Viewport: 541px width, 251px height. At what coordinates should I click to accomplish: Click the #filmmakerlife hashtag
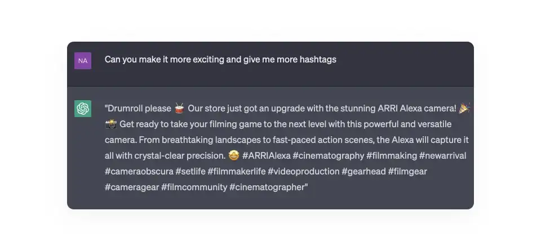pyautogui.click(x=237, y=171)
